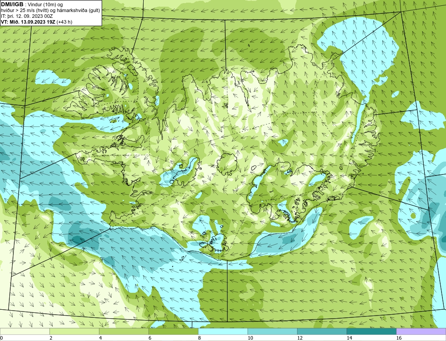446x341 pixels.
Task: Click the legend scale label '6'
Action: (150, 338)
